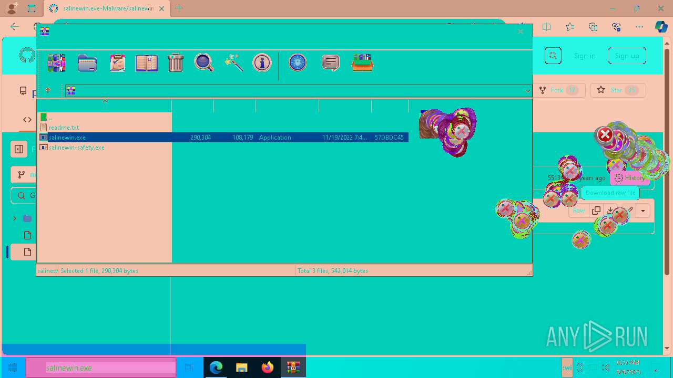
Task: Open the GitHub search button
Action: [553, 56]
